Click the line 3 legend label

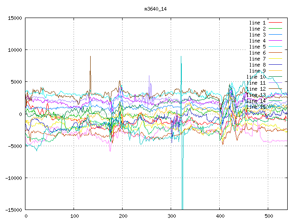(x=257, y=35)
